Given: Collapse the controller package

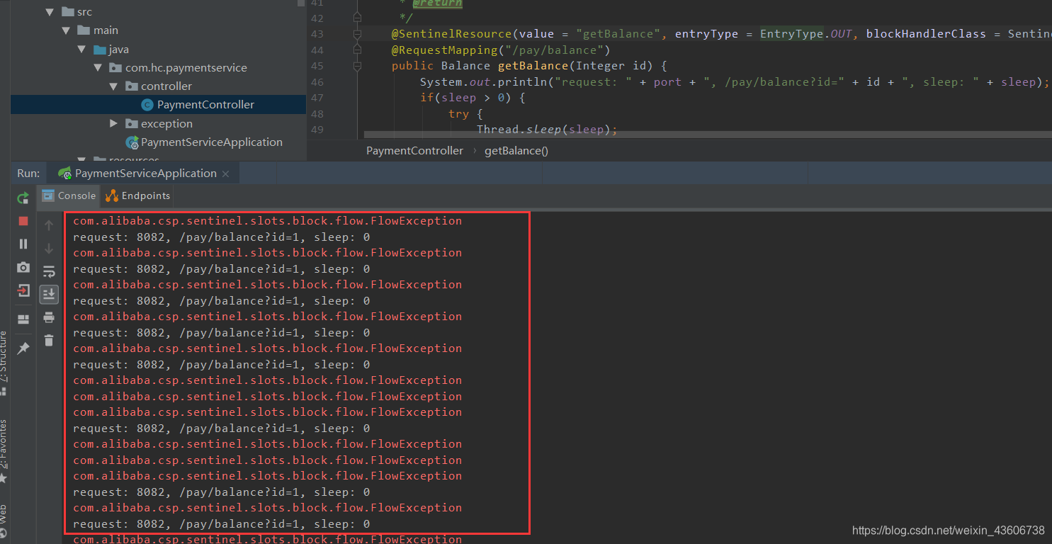Looking at the screenshot, I should 114,86.
